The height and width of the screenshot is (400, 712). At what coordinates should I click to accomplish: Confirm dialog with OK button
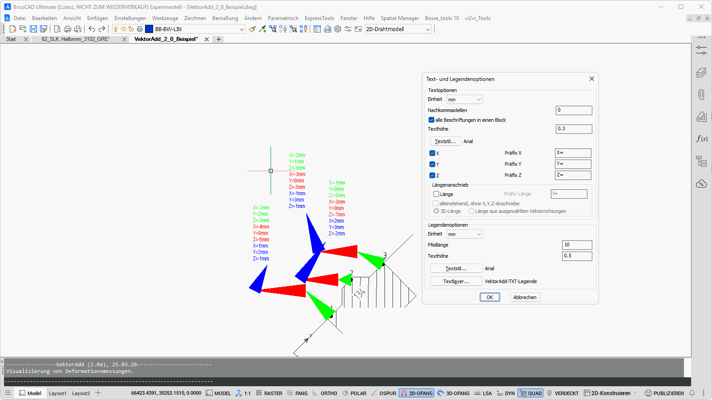[489, 297]
